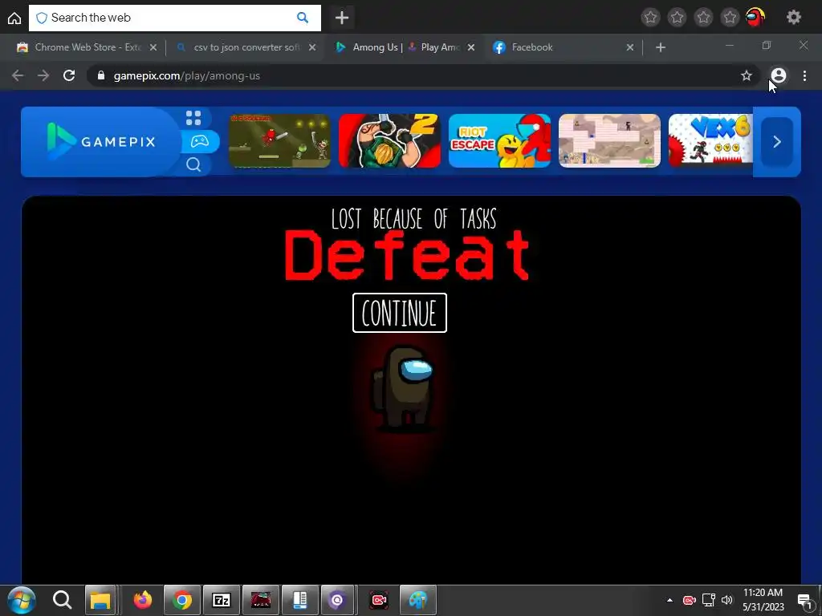Screen dimensions: 822x616
Task: Close the Chrome Web Store tab
Action: click(x=153, y=47)
